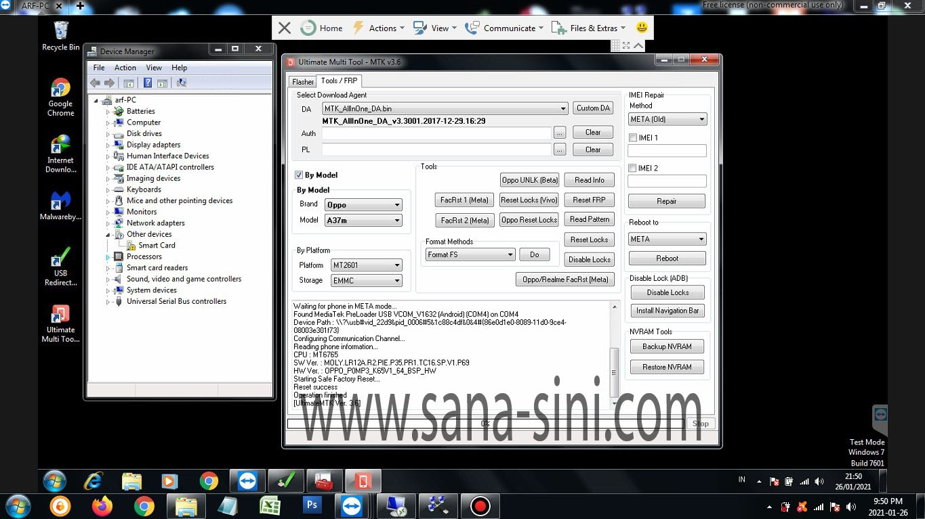Open the DA download agent dropdown
The height and width of the screenshot is (519, 925).
pyautogui.click(x=445, y=108)
